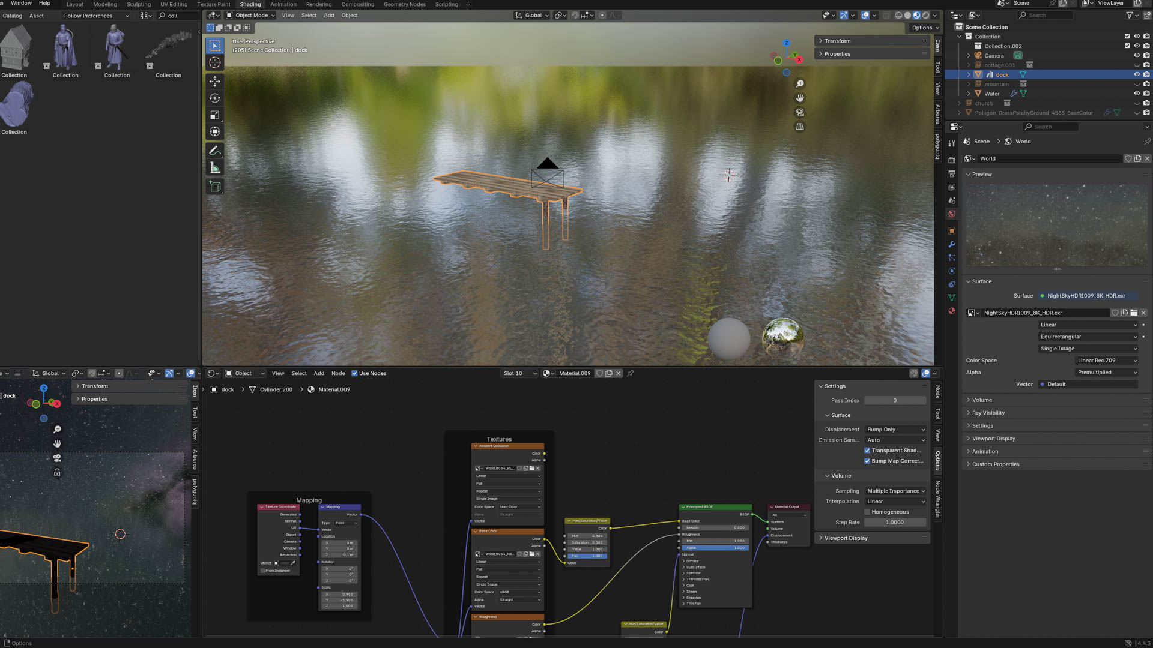Activate the Add Cube tool

click(x=215, y=187)
